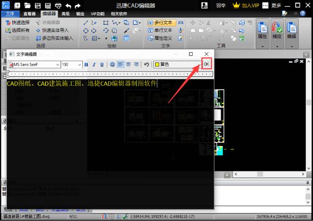Redo via the title bar arrow
Viewport: 313px width, 221px height.
coord(78,6)
